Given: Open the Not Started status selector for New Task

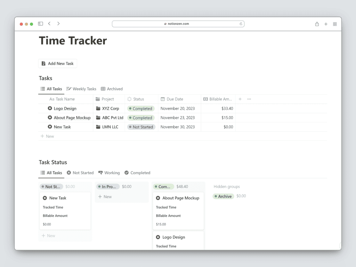Looking at the screenshot, I should coord(141,127).
